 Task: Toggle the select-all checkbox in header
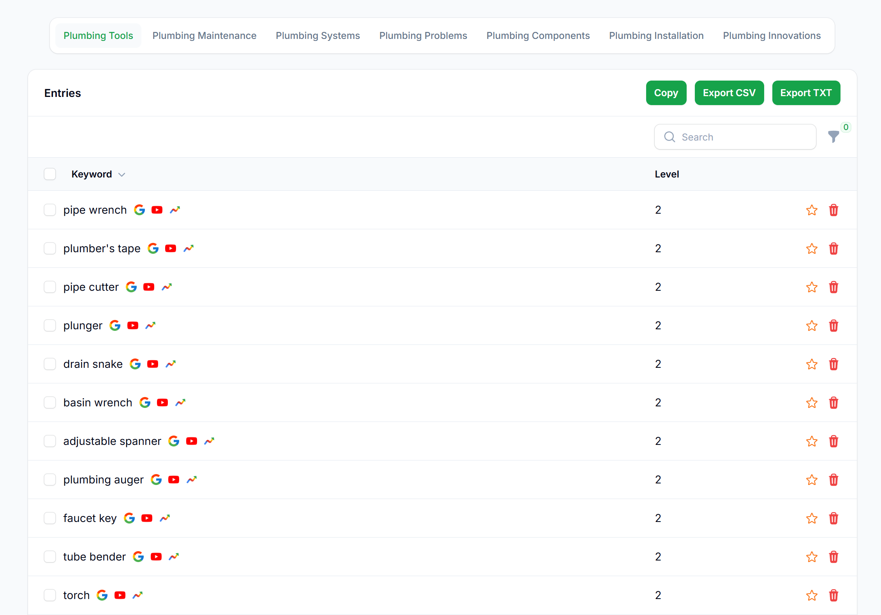[x=50, y=174]
